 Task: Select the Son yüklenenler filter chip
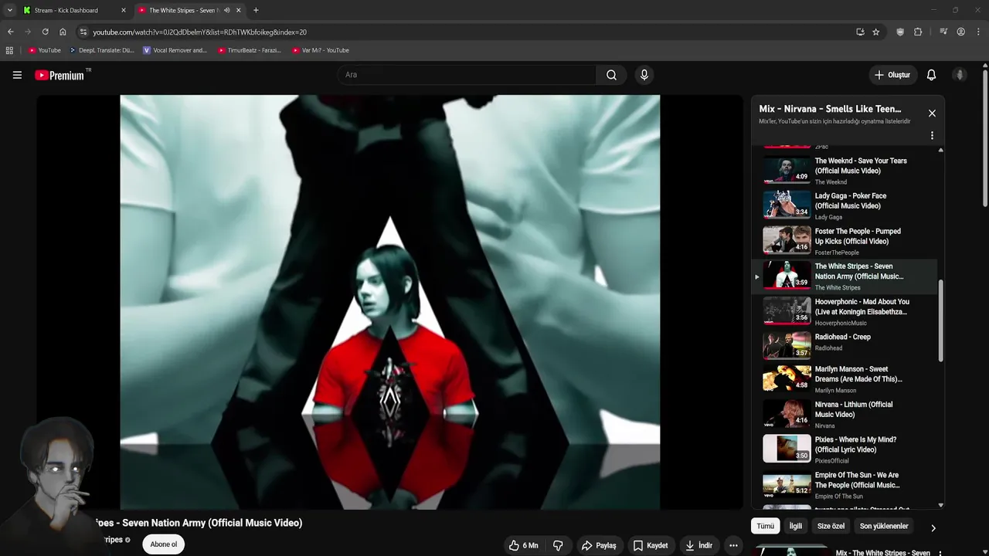pyautogui.click(x=884, y=526)
